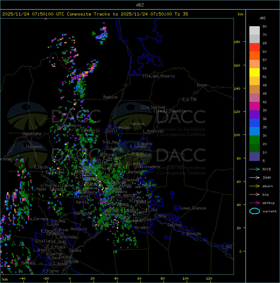Viewport: 280px width, 283px height.
Task: Click the 'Clla.SanJose' map label
Action: coord(153,107)
